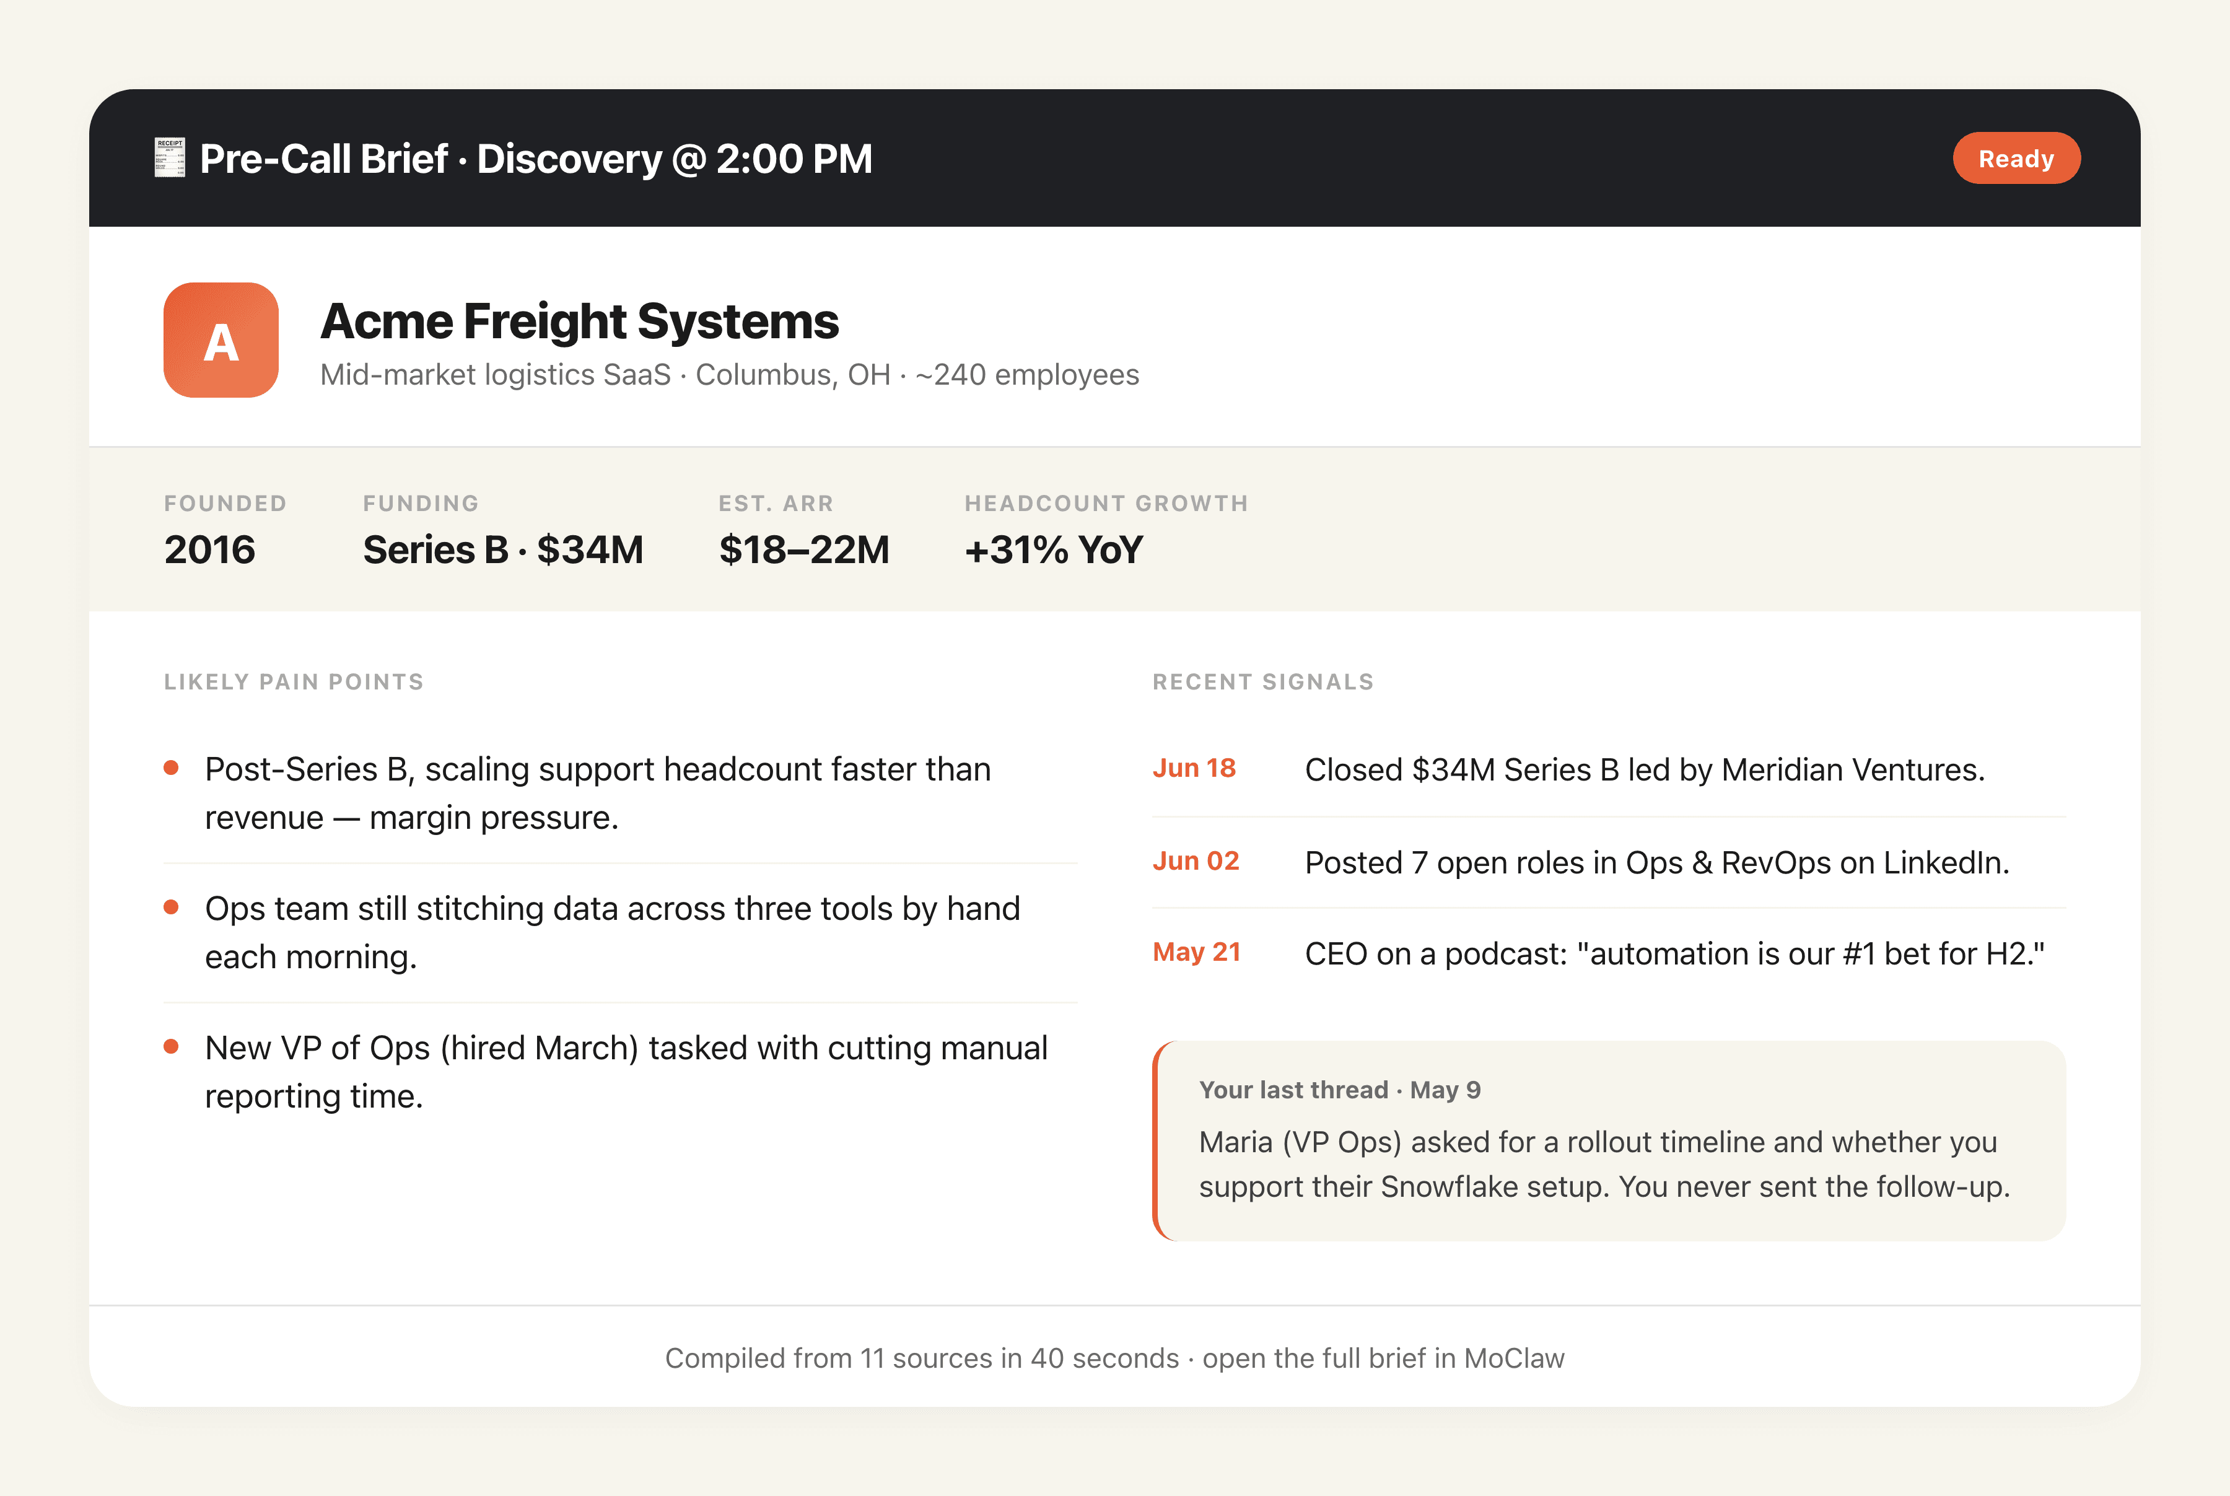Open the Acme Freight Systems company title

[580, 322]
